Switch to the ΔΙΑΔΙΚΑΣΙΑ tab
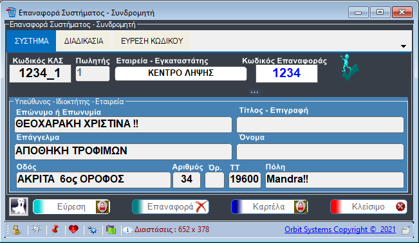Viewport: 419px width, 243px height. coord(84,41)
